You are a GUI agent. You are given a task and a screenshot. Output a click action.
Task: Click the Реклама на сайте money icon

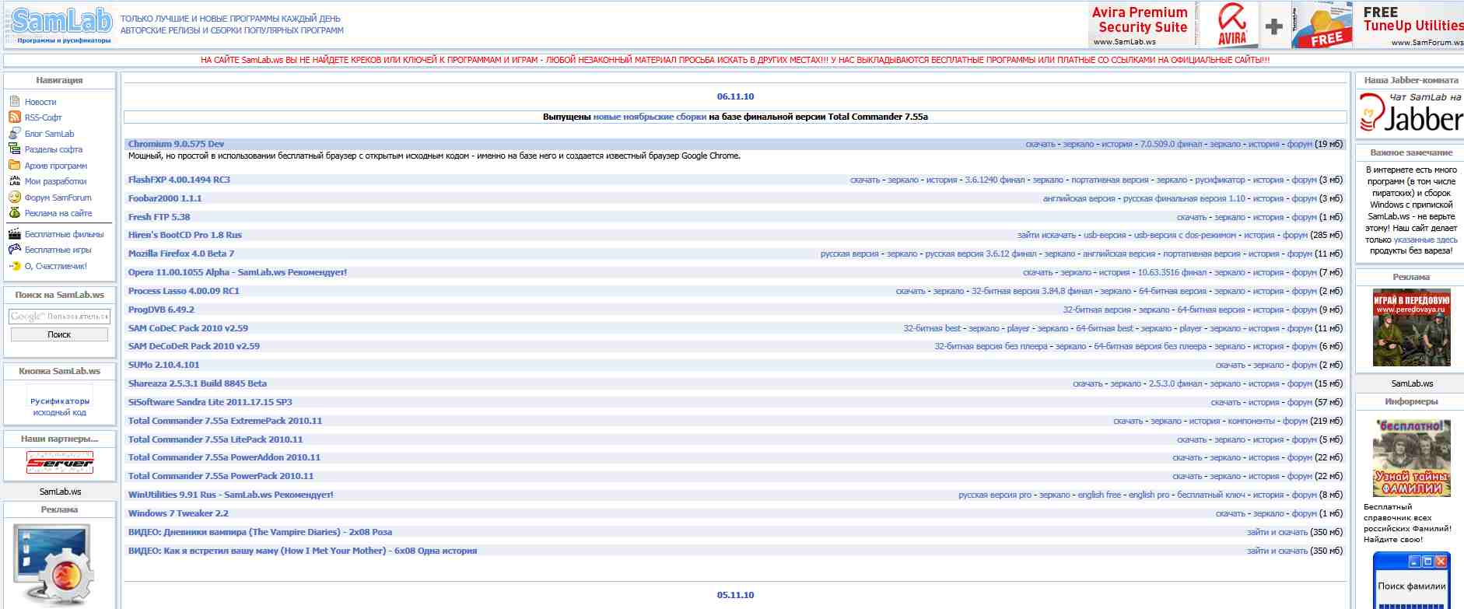[x=15, y=212]
